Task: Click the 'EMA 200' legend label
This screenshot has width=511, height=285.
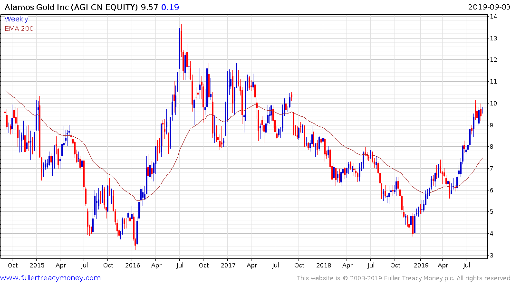Action: (19, 28)
